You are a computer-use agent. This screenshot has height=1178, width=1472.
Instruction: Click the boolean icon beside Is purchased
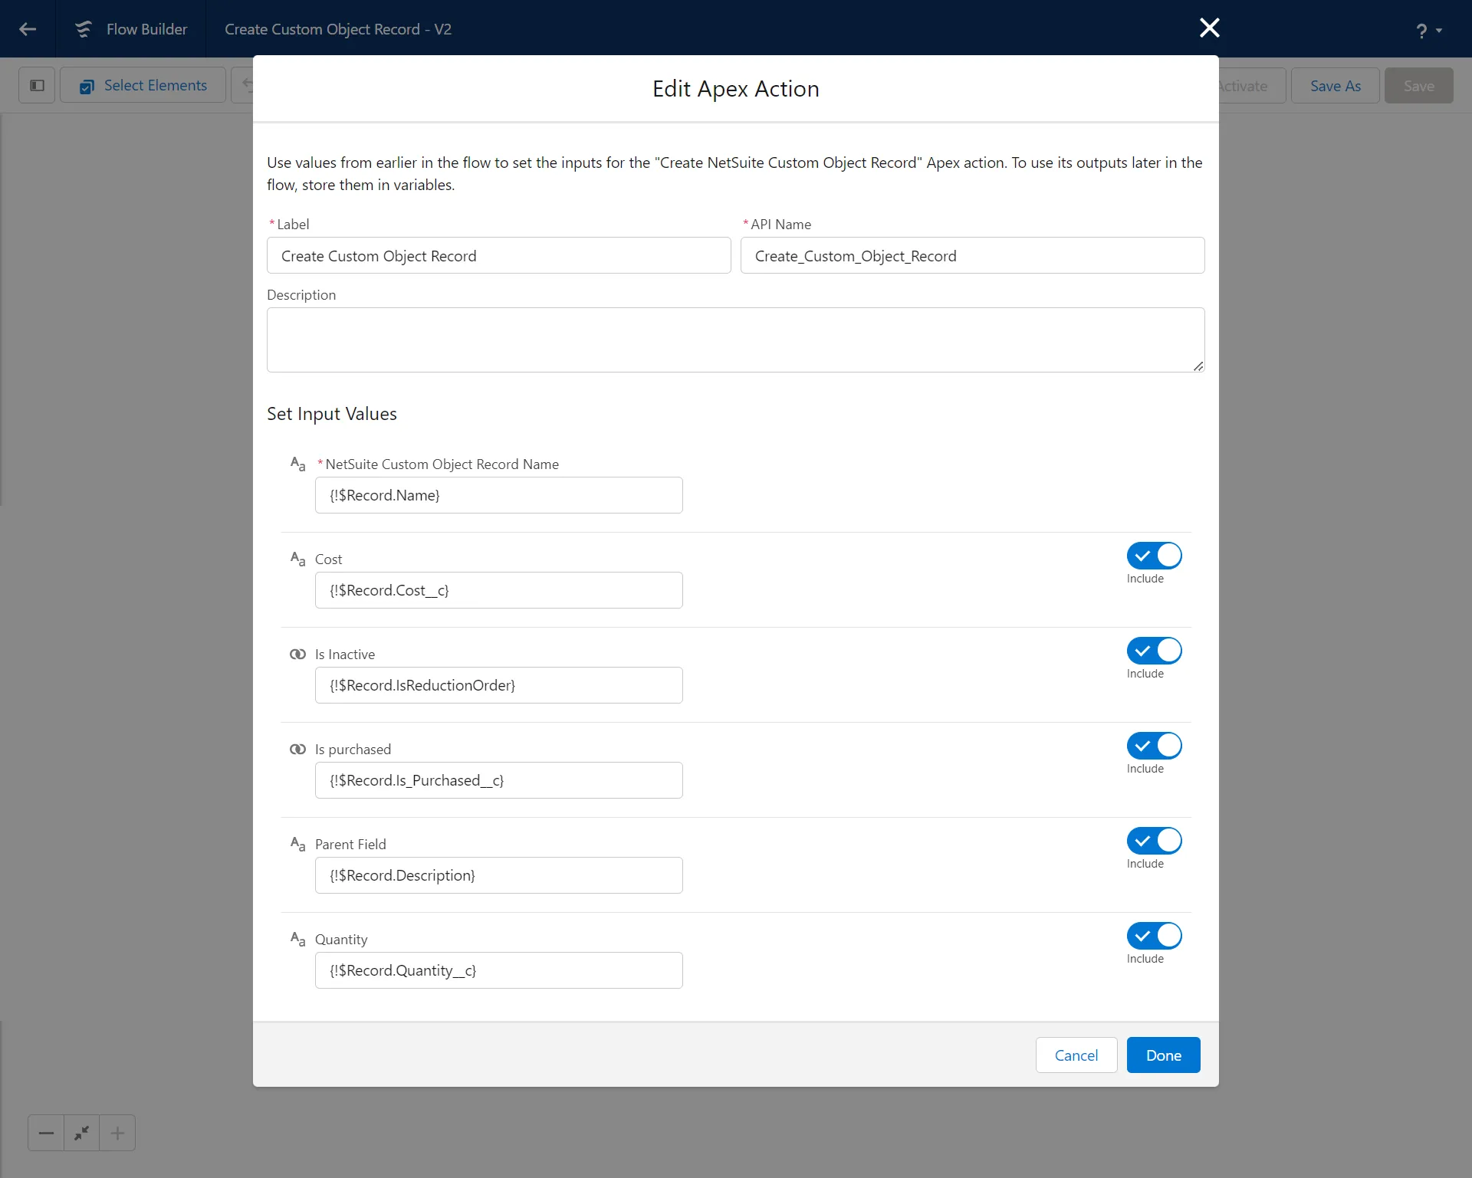[x=298, y=749]
